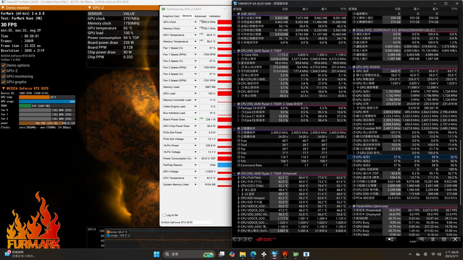Click GPU usage 100% bar in FurMark
Image resolution: width=463 pixels, height=260 pixels.
(x=47, y=101)
